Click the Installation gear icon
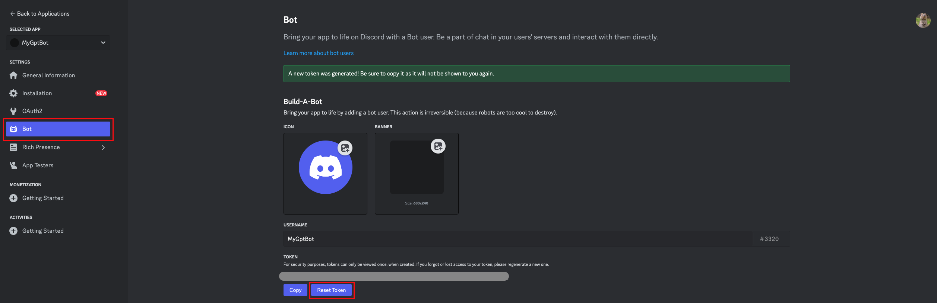937x303 pixels. [x=13, y=93]
